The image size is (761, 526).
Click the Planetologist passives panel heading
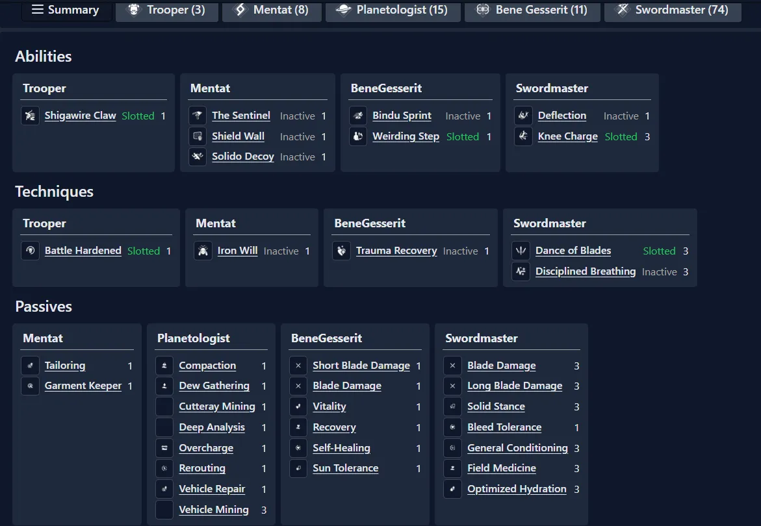coord(194,338)
